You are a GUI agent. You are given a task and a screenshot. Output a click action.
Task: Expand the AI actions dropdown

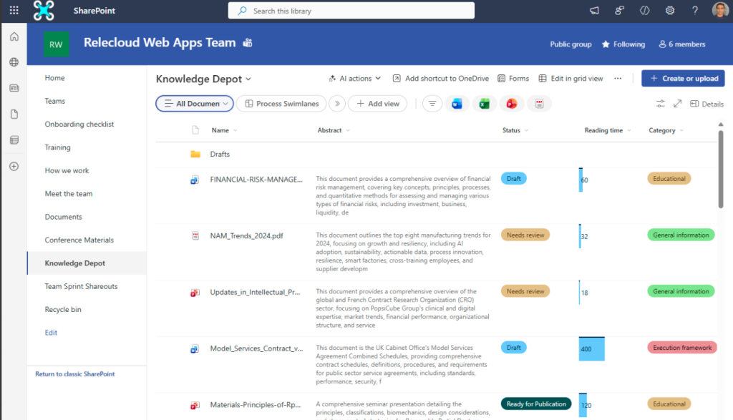tap(354, 79)
